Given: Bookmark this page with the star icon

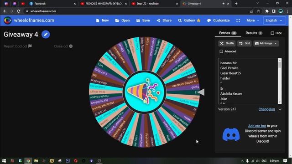Looking at the screenshot, I should point(259,11).
